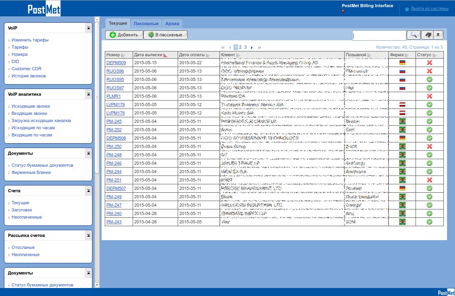Click red cross status of DEPM509
Screen dimensions: 455x296
point(430,63)
